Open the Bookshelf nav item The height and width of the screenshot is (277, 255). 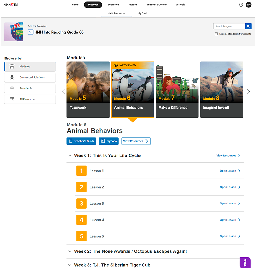click(x=113, y=5)
